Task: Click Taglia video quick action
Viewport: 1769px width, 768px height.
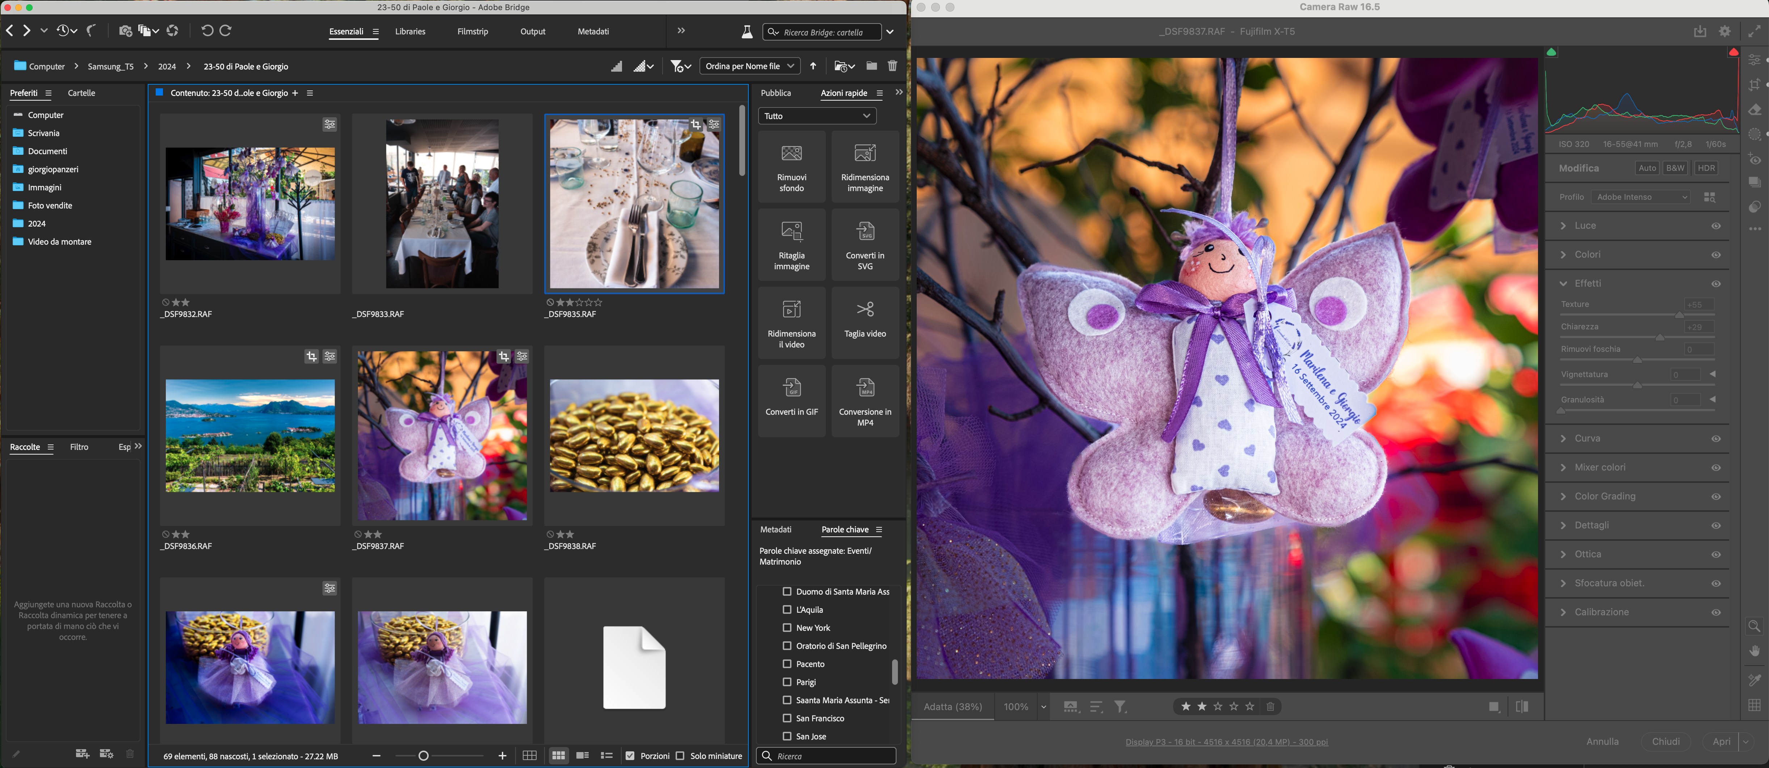Action: tap(865, 323)
